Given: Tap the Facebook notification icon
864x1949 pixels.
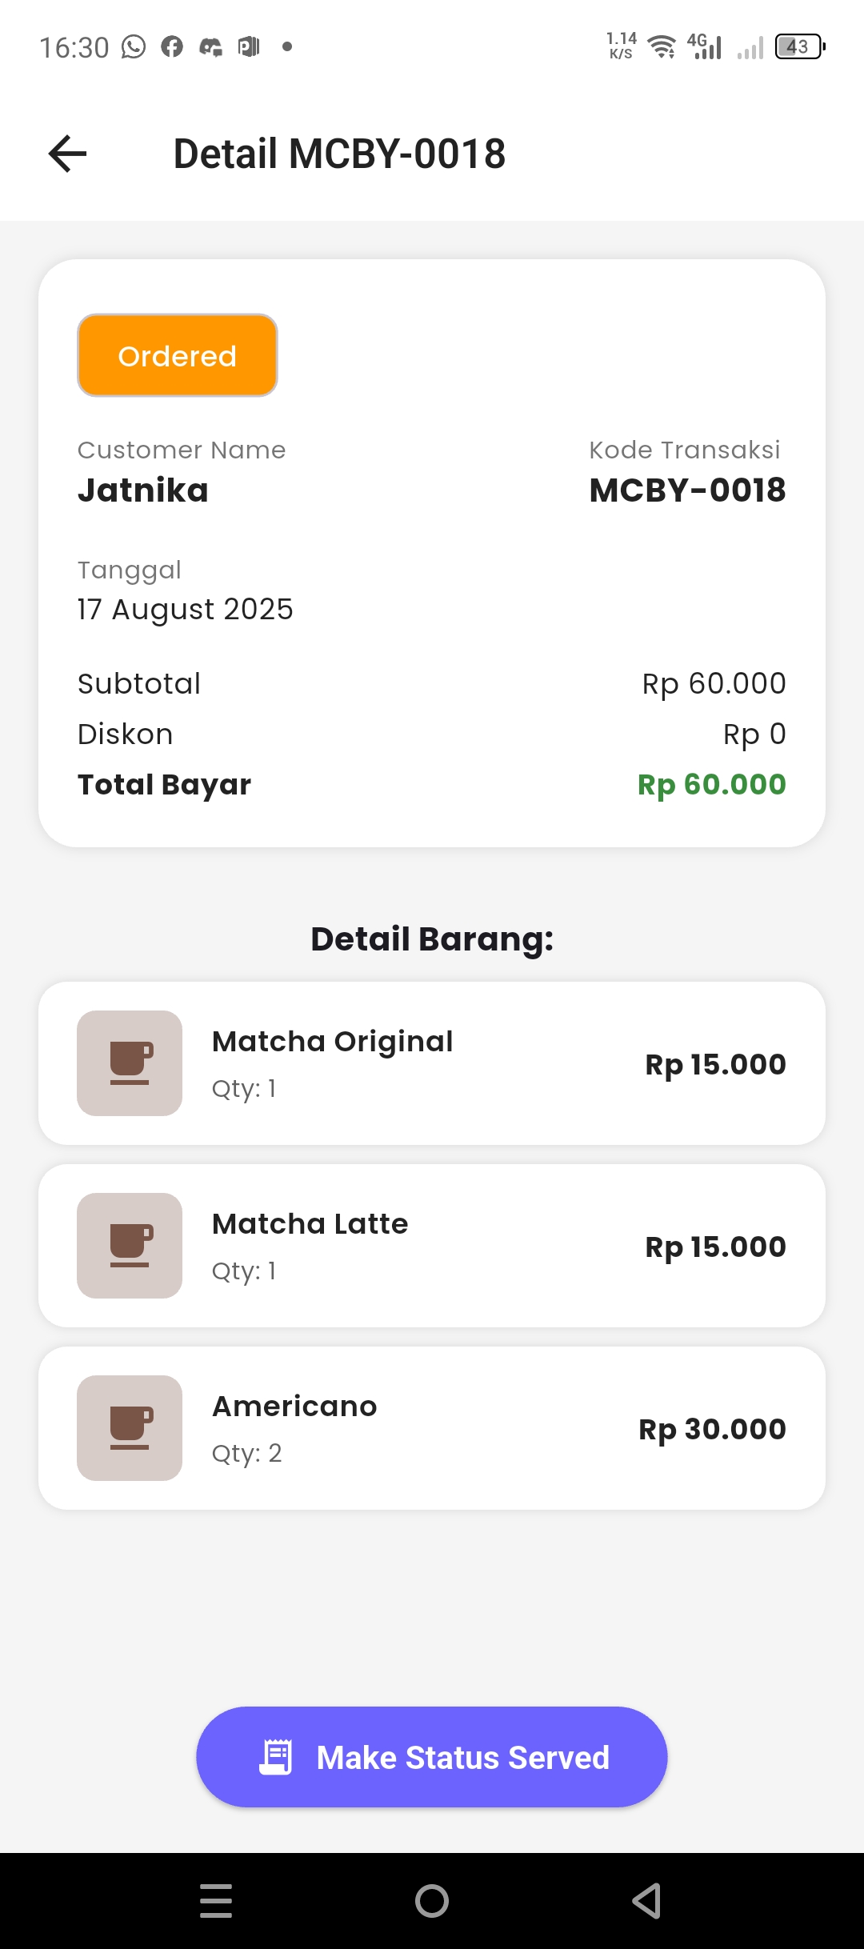Looking at the screenshot, I should point(172,47).
